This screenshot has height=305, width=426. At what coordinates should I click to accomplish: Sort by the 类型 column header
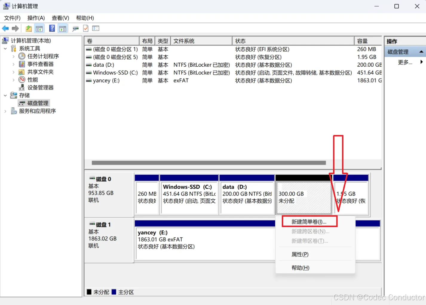[163, 41]
